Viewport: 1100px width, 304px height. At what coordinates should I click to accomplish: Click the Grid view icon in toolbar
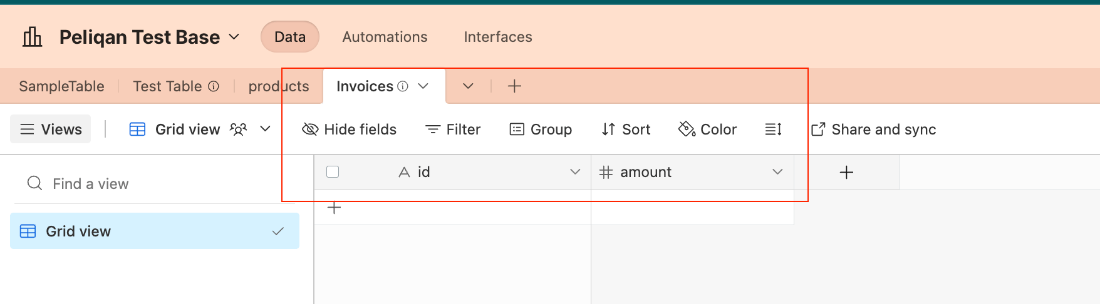(137, 129)
